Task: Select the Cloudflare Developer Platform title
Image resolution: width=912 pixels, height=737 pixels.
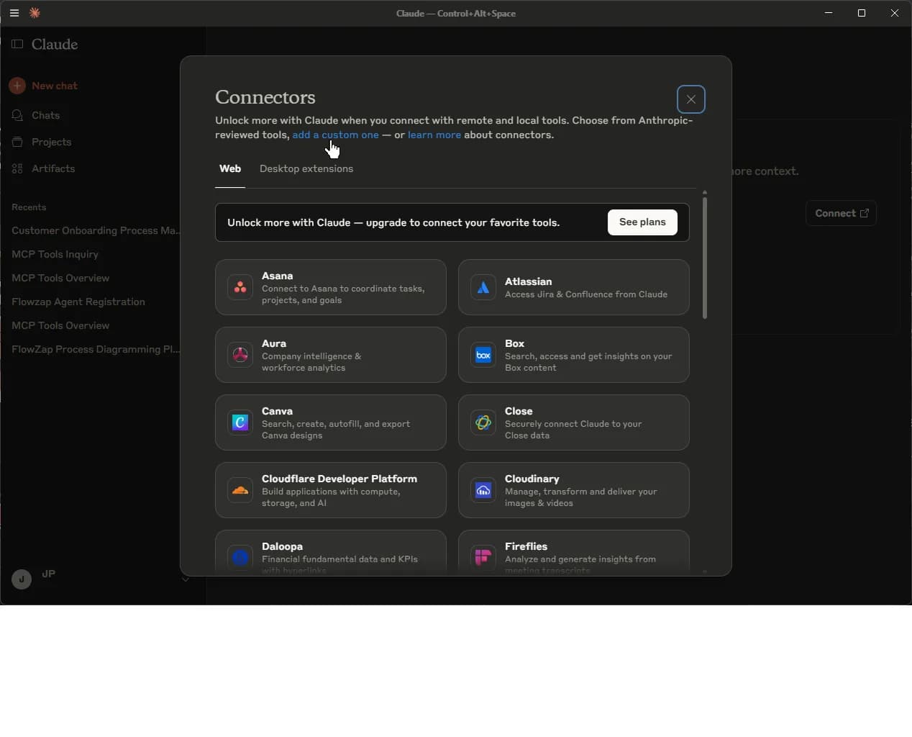Action: tap(339, 479)
